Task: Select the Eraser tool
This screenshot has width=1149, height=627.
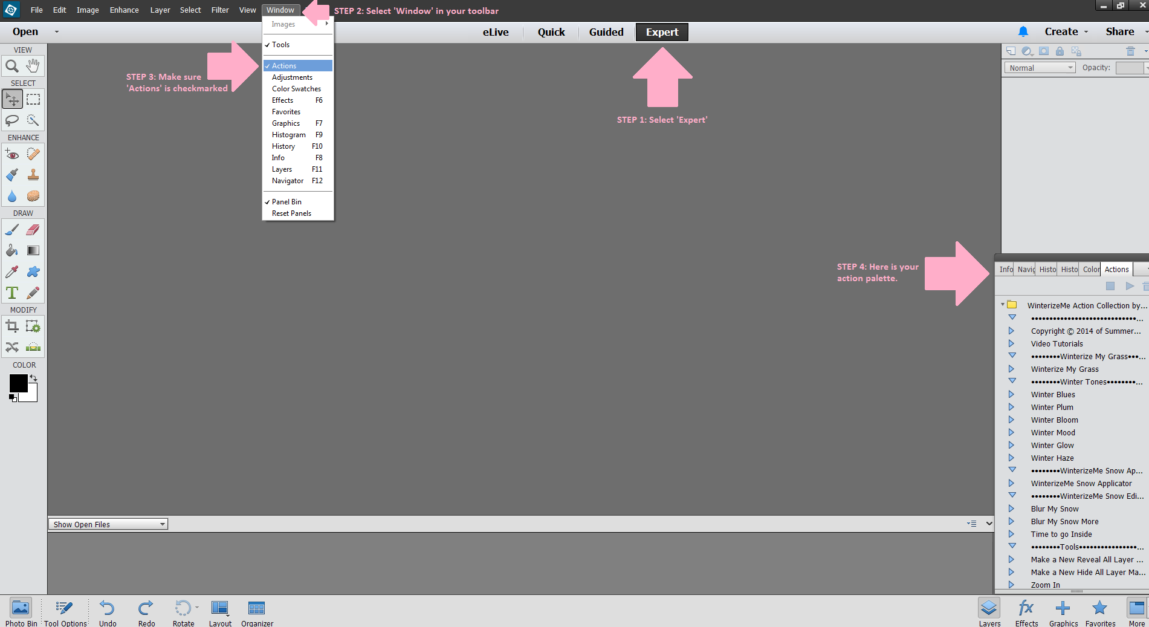Action: click(x=33, y=230)
